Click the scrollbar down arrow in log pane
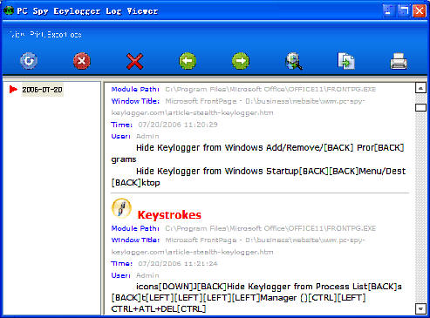 tap(420, 308)
